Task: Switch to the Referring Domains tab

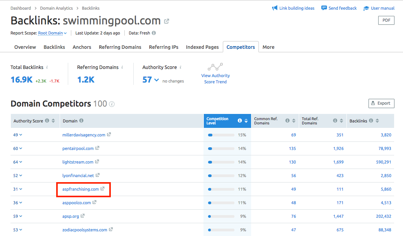Action: point(120,47)
